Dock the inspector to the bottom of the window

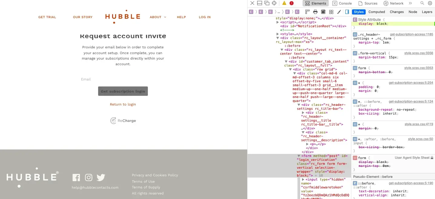pos(260,3)
